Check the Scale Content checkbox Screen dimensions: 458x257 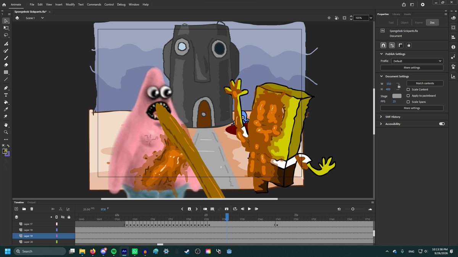pos(408,89)
